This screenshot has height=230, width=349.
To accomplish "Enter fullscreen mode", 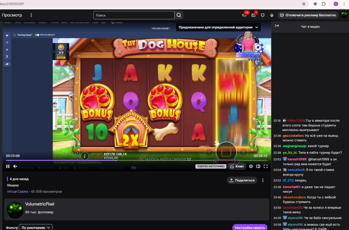I will point(266,166).
